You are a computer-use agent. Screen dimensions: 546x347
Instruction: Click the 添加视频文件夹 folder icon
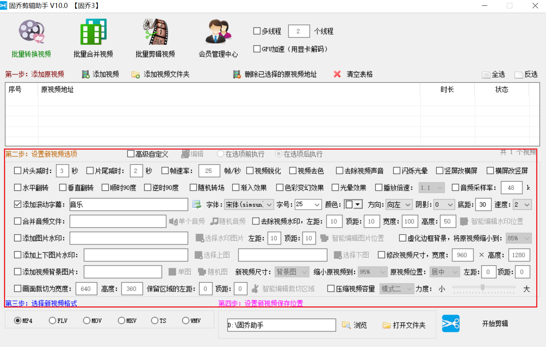(x=136, y=74)
